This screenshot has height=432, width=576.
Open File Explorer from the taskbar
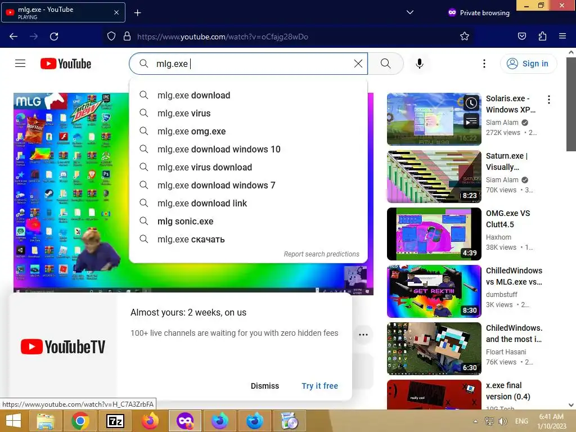pyautogui.click(x=46, y=421)
